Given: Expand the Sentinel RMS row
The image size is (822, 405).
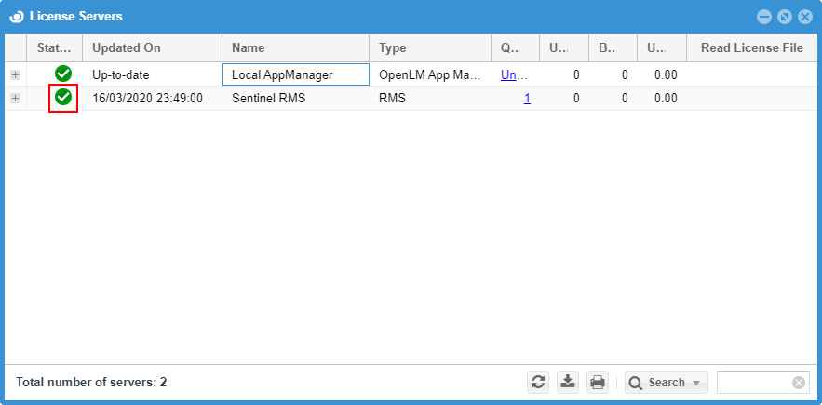Looking at the screenshot, I should click(15, 98).
